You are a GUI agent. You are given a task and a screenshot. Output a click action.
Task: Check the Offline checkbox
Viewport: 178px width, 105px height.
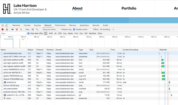(x=91, y=29)
